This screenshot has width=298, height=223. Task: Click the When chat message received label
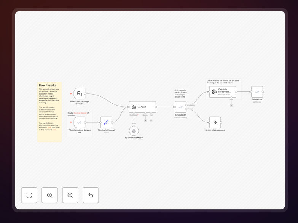point(80,103)
